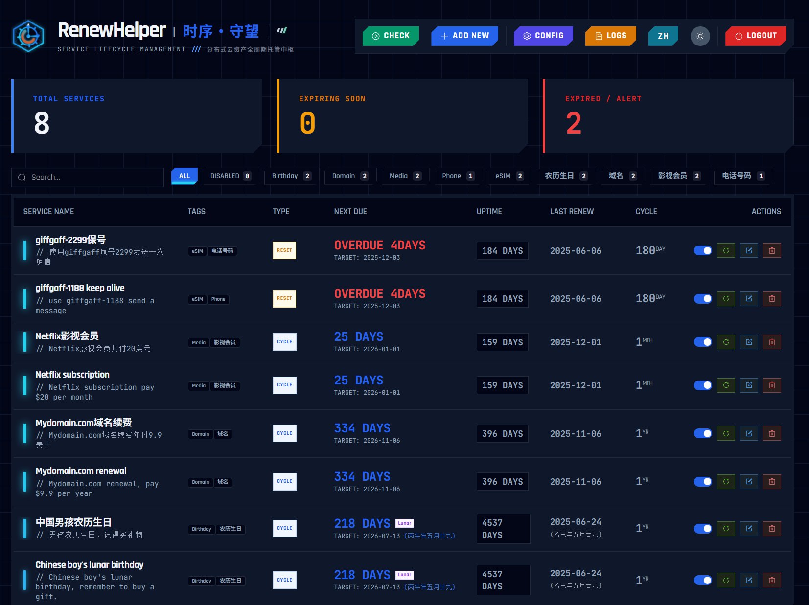Click the renew icon for giffgaff-2299保号
809x605 pixels.
point(726,251)
